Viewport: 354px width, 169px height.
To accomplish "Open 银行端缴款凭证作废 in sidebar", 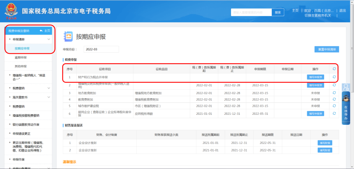I will (26, 125).
